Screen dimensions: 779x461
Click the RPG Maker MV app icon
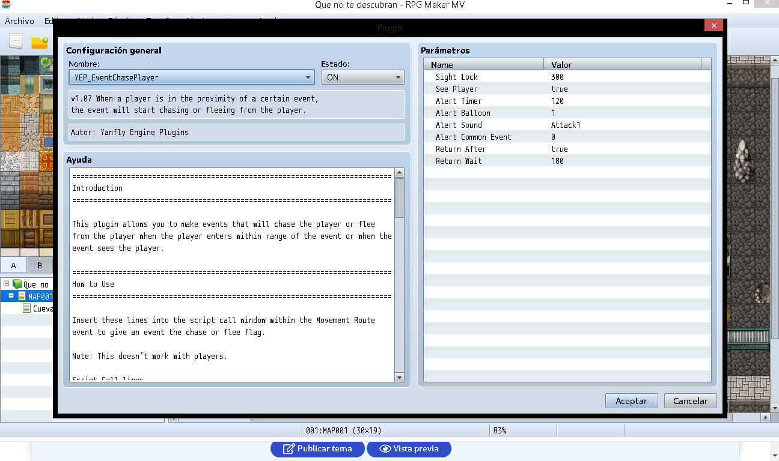[6, 4]
